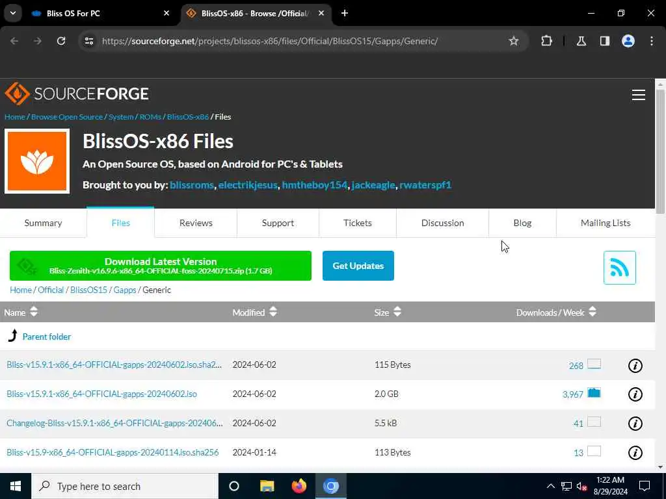This screenshot has width=666, height=499.
Task: Open jackeagle contributor profile
Action: click(373, 185)
